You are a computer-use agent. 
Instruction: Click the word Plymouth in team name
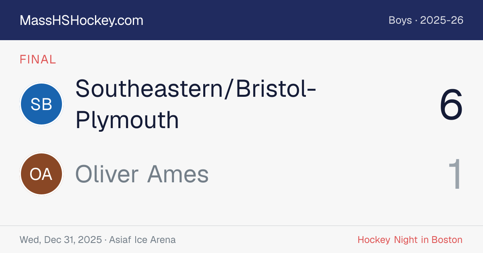point(127,120)
